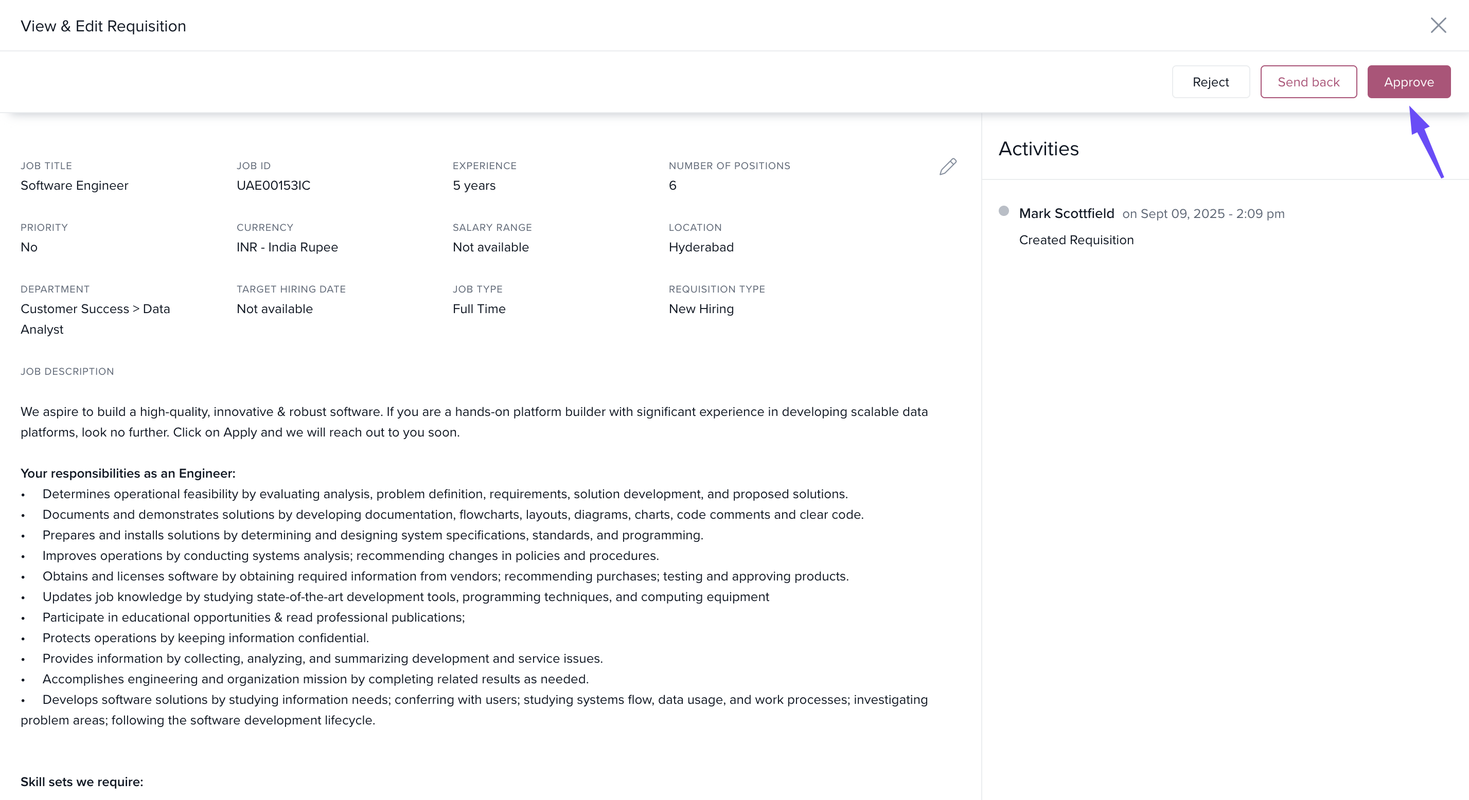Click the Software Engineer job title value
Image resolution: width=1469 pixels, height=800 pixels.
tap(74, 186)
